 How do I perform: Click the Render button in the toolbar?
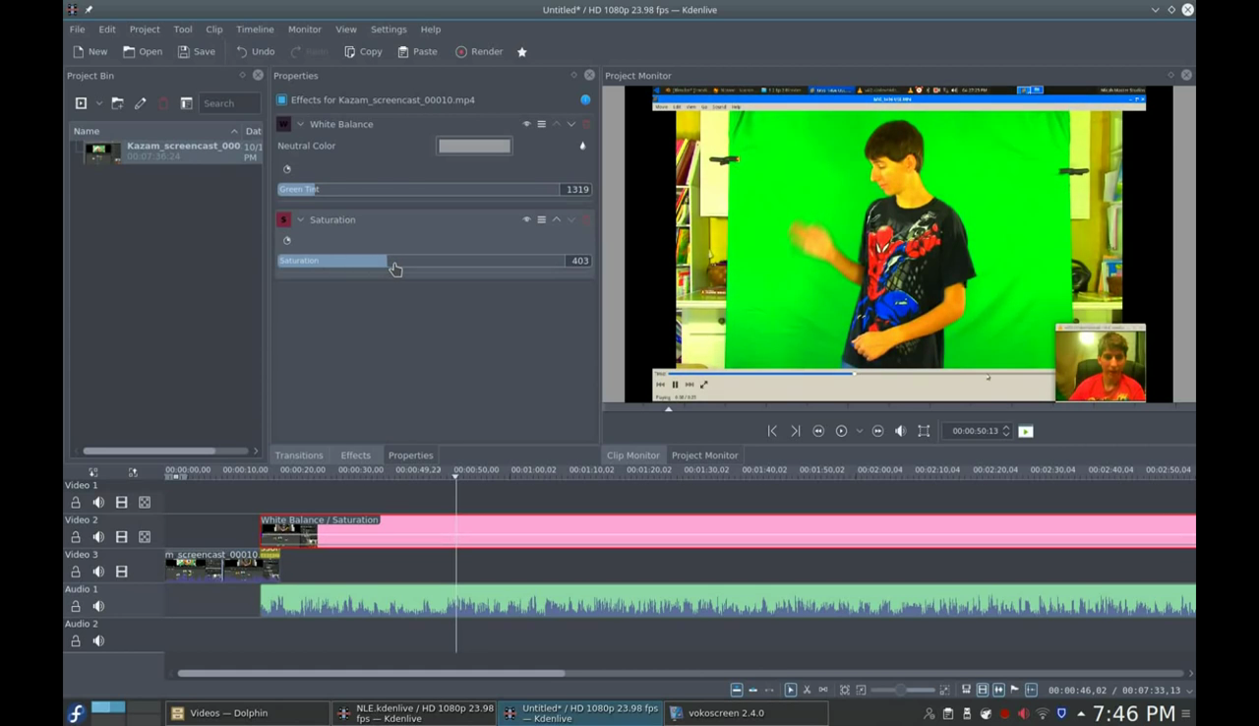479,51
